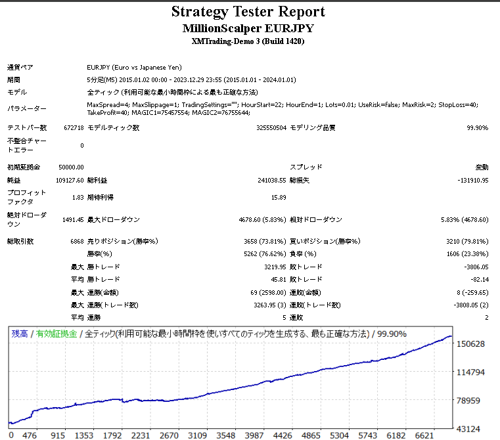The width and height of the screenshot is (500, 440).
Task: Click the 期間 date range value
Action: 191,79
